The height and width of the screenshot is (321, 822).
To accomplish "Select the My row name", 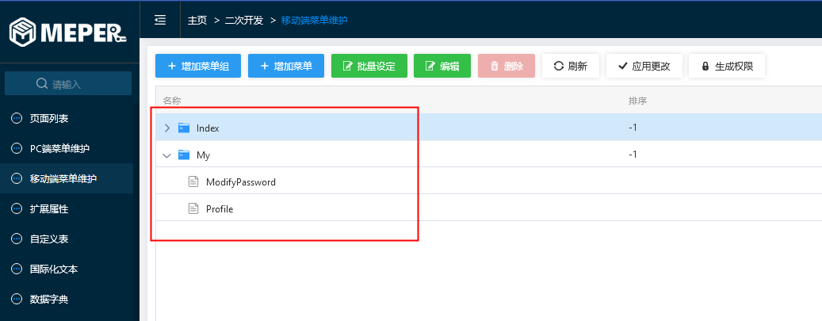I will coord(204,155).
